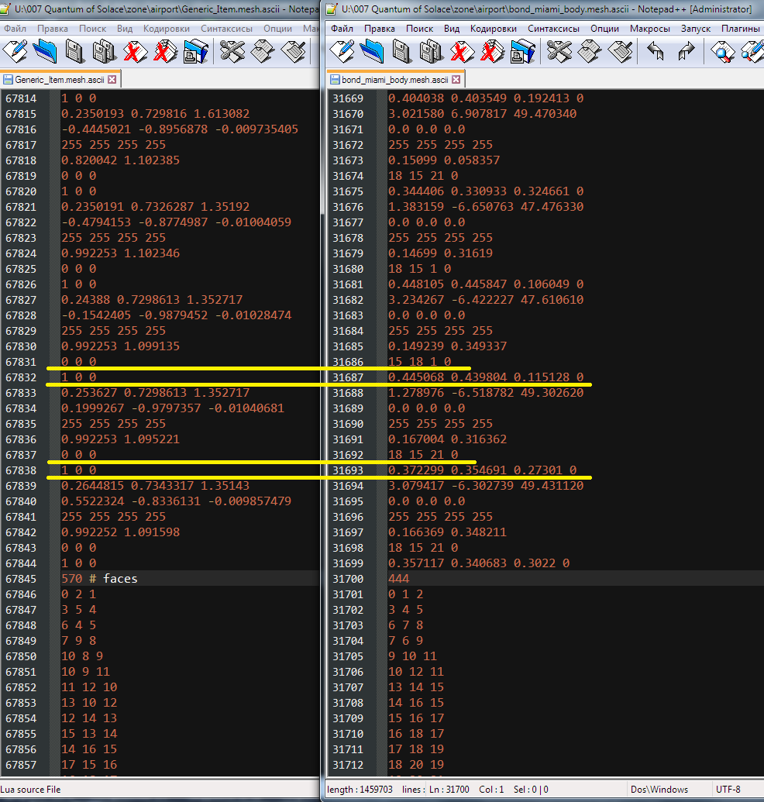This screenshot has width=764, height=802.
Task: Click Close All icon in Generic_Item window
Action: 163,52
